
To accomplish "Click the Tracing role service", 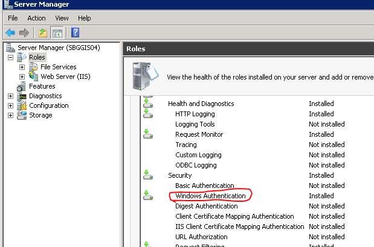I will tap(186, 145).
